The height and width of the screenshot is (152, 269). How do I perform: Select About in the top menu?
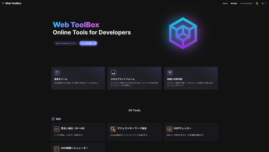(x=225, y=3)
